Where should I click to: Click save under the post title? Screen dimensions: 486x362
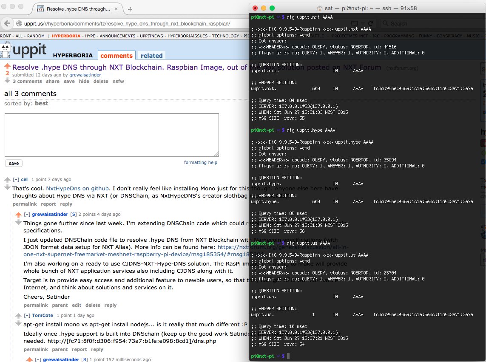point(69,81)
